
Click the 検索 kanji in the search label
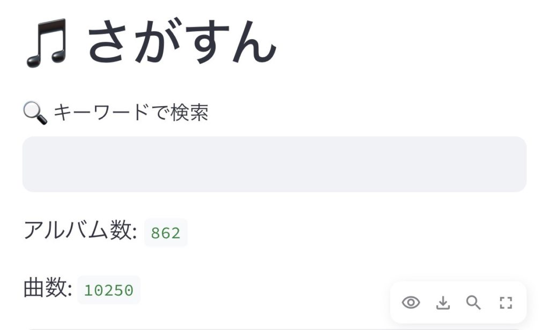[x=189, y=113]
